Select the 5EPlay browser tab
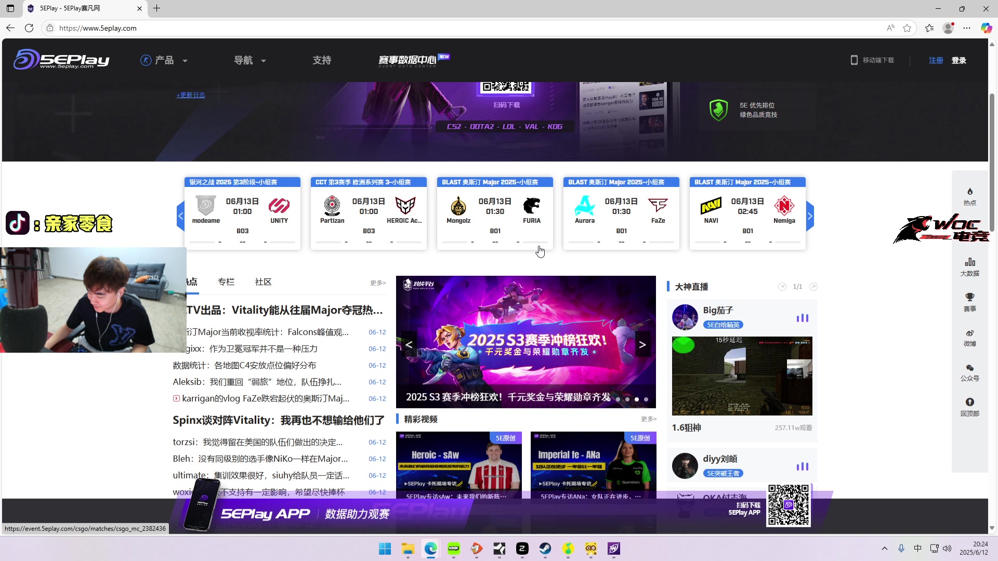 click(85, 8)
